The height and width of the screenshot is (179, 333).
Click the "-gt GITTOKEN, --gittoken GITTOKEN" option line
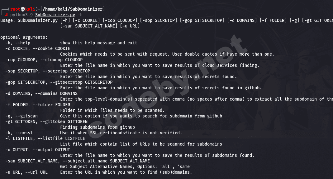coord(46,122)
